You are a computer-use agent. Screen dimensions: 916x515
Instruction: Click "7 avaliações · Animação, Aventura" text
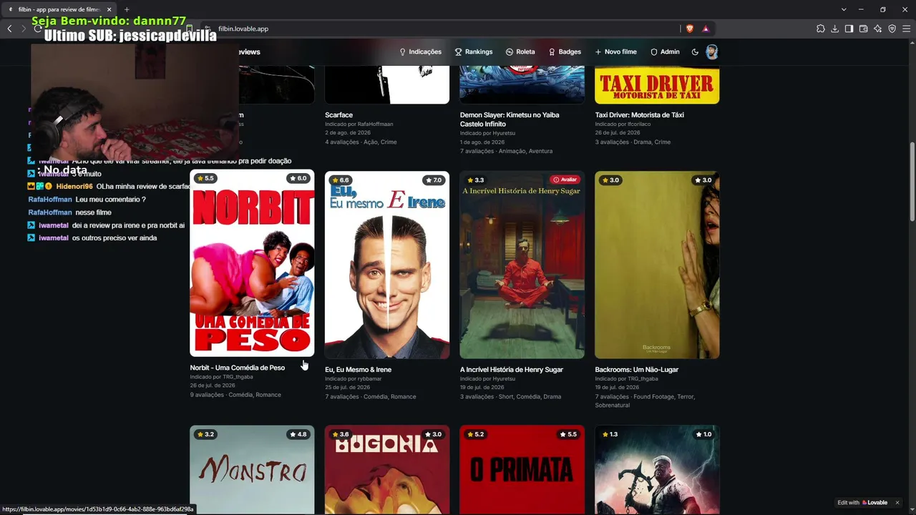click(x=506, y=152)
